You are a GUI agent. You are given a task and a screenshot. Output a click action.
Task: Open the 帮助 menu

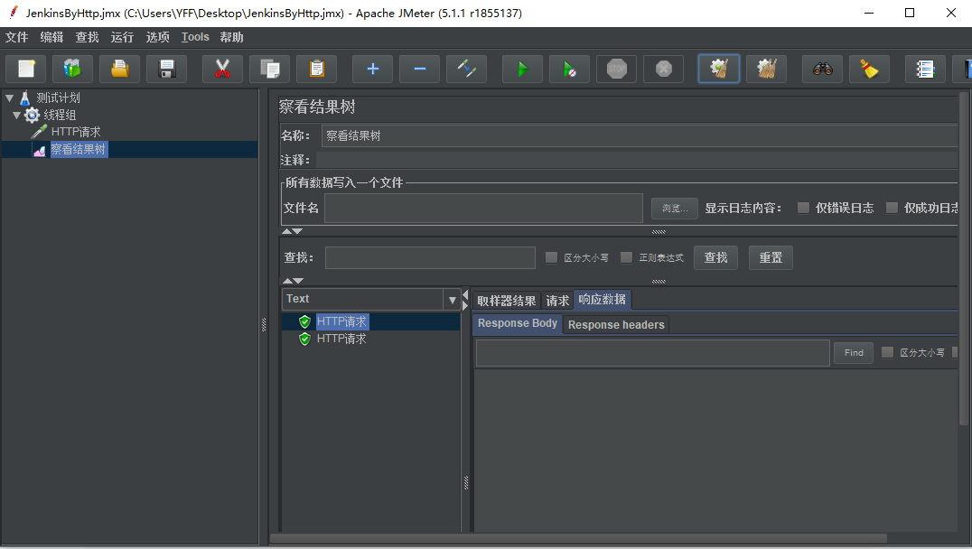[232, 37]
